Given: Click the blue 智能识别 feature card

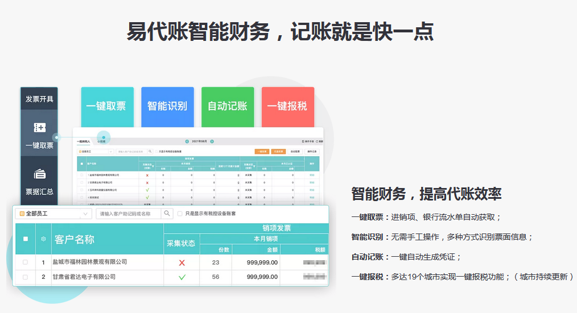Looking at the screenshot, I should coord(167,107).
